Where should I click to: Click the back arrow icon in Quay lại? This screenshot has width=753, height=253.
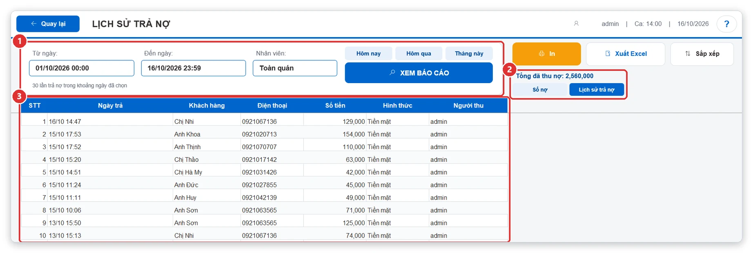point(34,24)
